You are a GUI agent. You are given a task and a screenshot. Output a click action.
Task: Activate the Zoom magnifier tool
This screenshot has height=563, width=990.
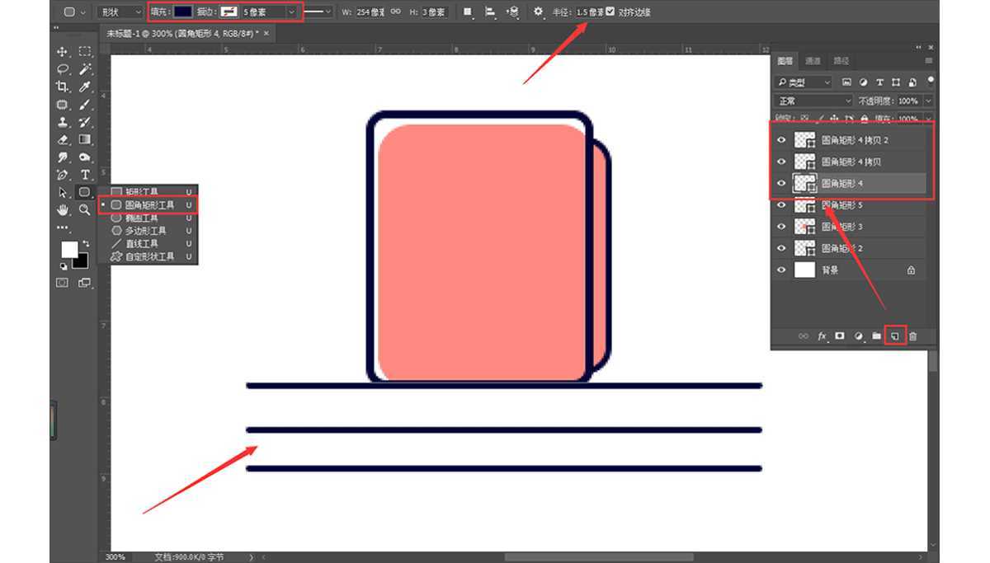(x=85, y=210)
